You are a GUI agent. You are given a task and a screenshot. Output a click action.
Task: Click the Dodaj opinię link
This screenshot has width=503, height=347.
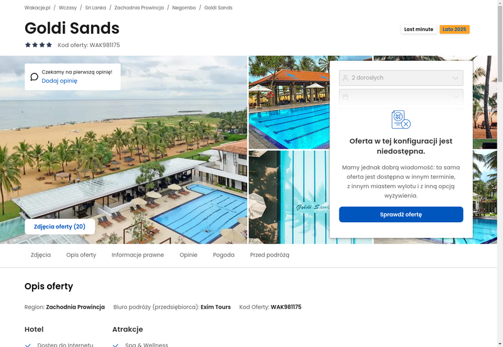click(x=59, y=81)
